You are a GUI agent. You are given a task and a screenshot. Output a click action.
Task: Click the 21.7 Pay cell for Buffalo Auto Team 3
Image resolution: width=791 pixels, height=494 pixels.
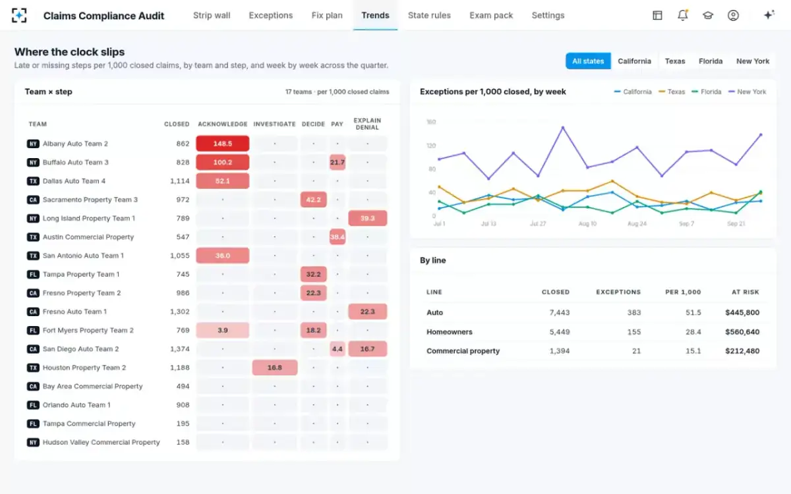[x=337, y=162]
